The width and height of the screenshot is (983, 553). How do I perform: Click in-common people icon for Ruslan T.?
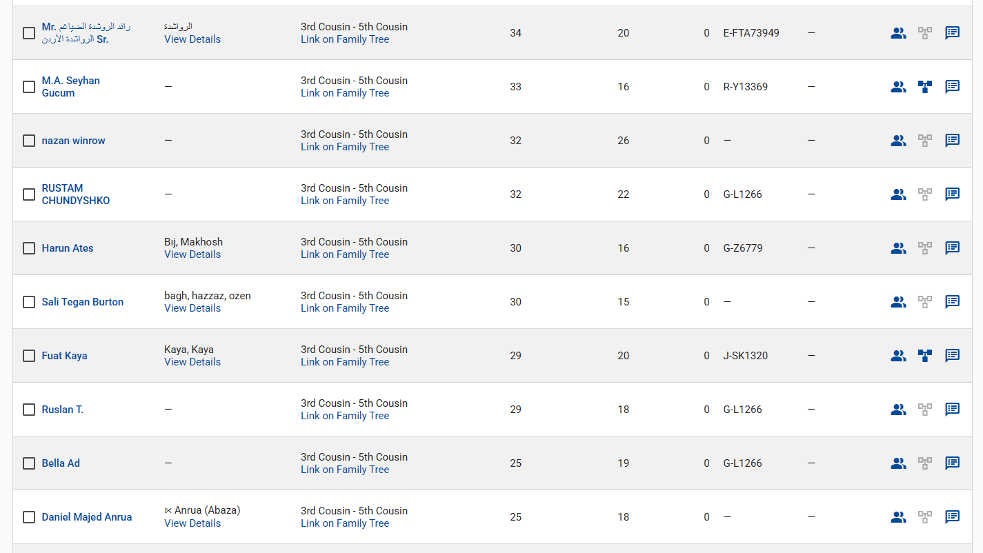(x=898, y=410)
